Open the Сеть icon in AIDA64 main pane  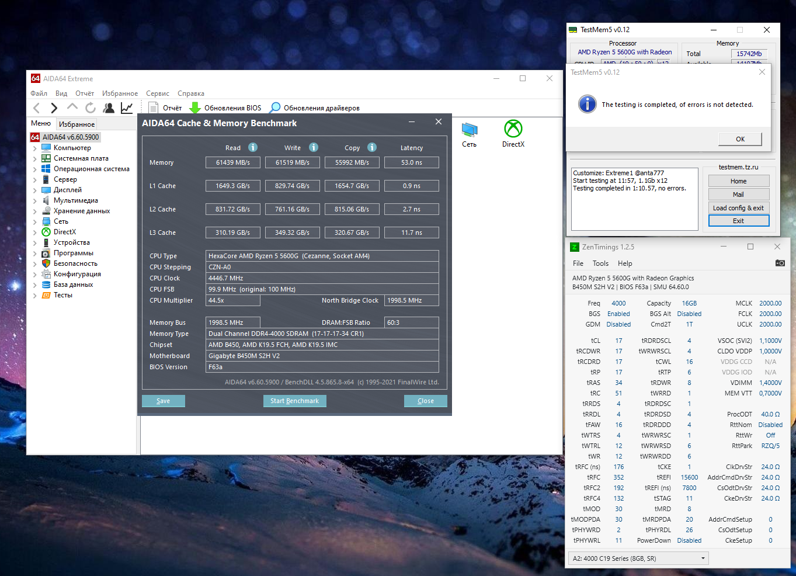pos(470,134)
